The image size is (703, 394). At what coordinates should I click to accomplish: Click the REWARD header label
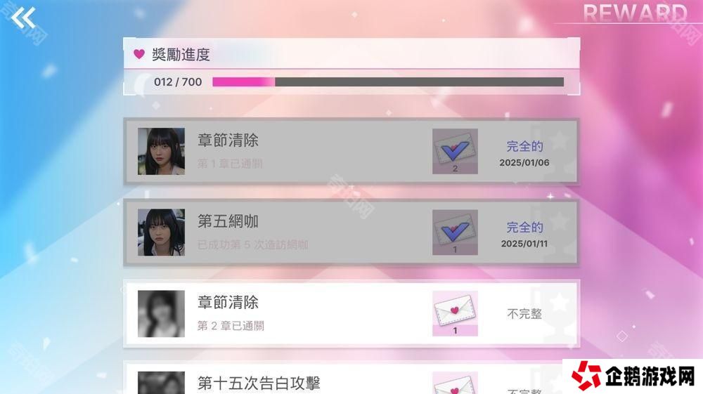[x=635, y=13]
